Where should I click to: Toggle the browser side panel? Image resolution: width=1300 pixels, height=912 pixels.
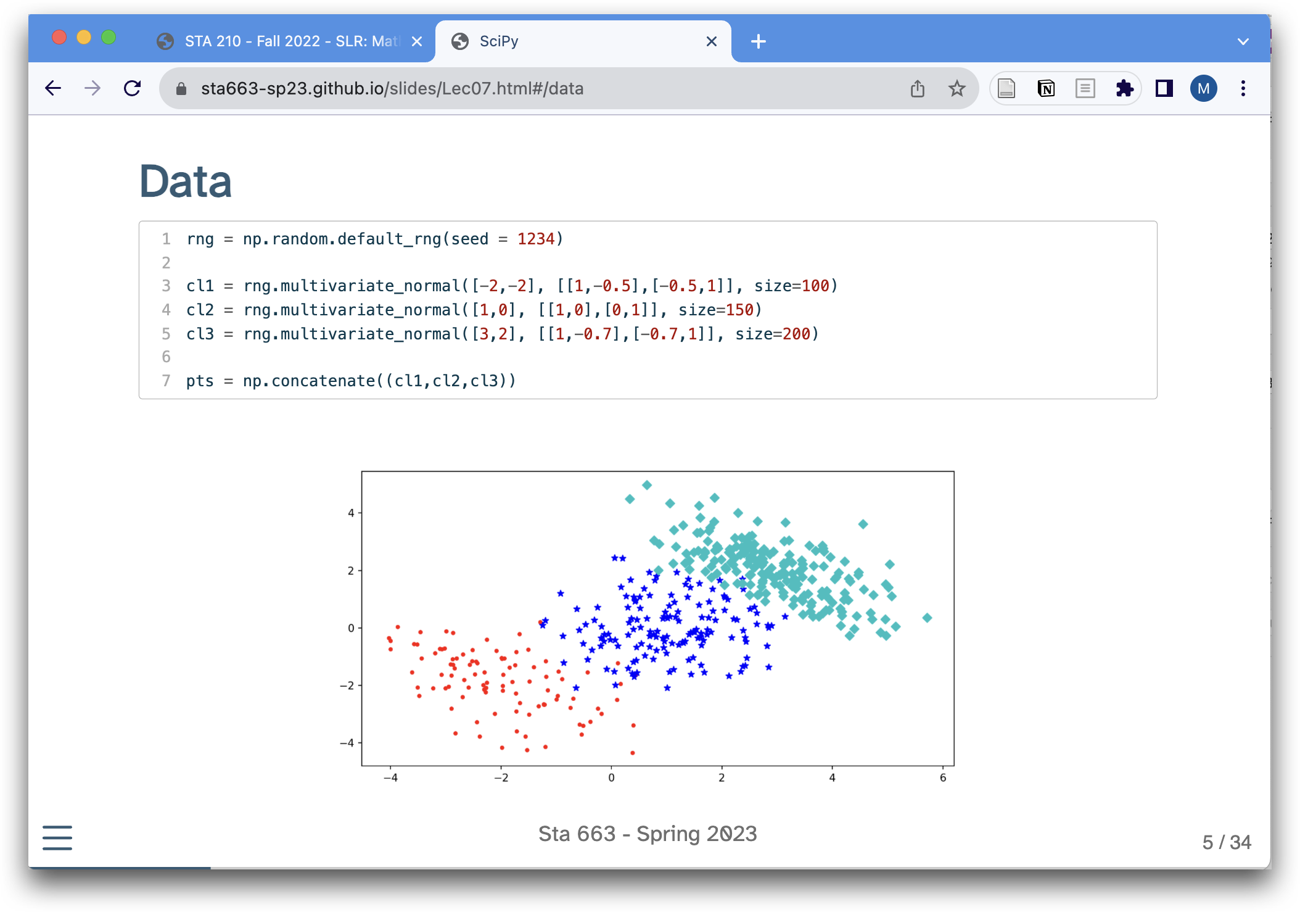coord(1164,89)
